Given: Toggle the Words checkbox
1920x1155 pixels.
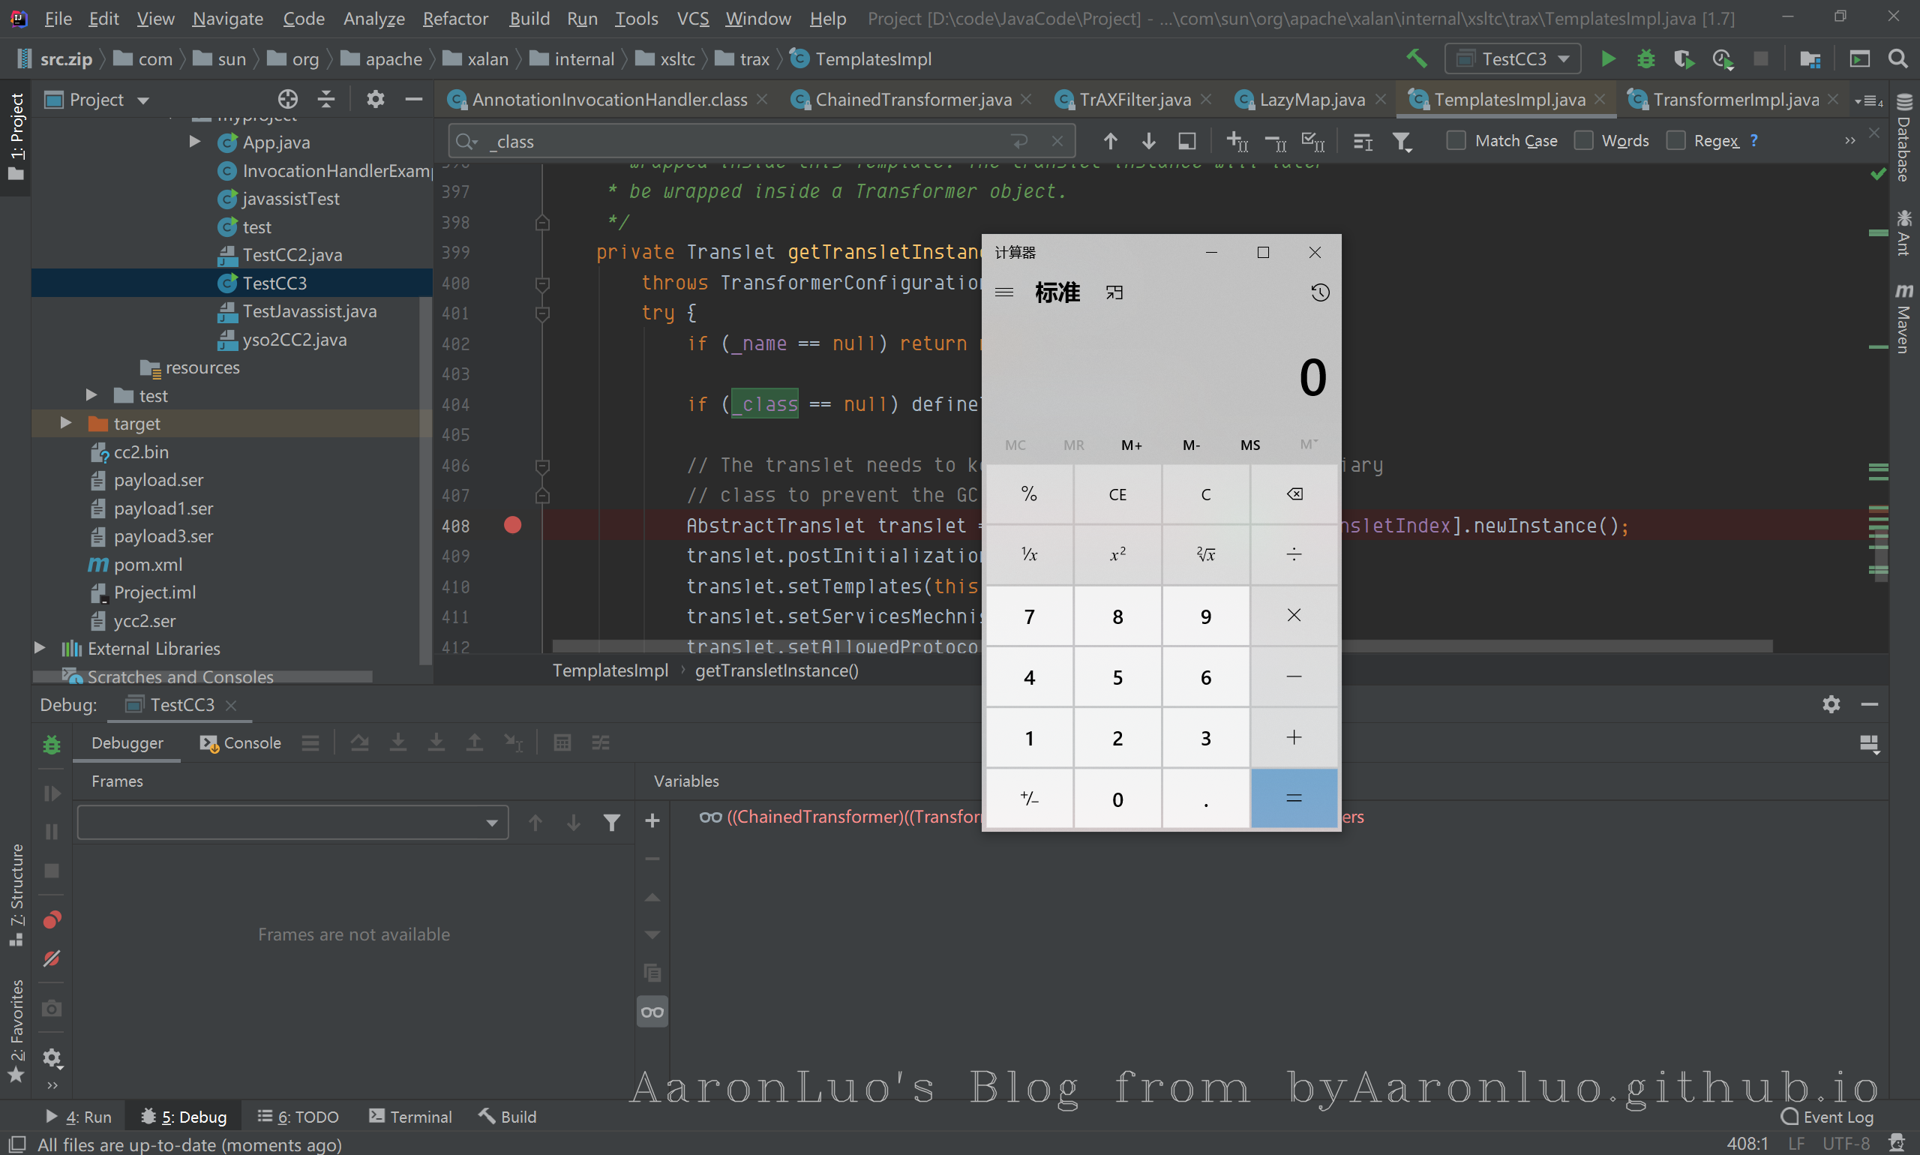Looking at the screenshot, I should (1583, 141).
